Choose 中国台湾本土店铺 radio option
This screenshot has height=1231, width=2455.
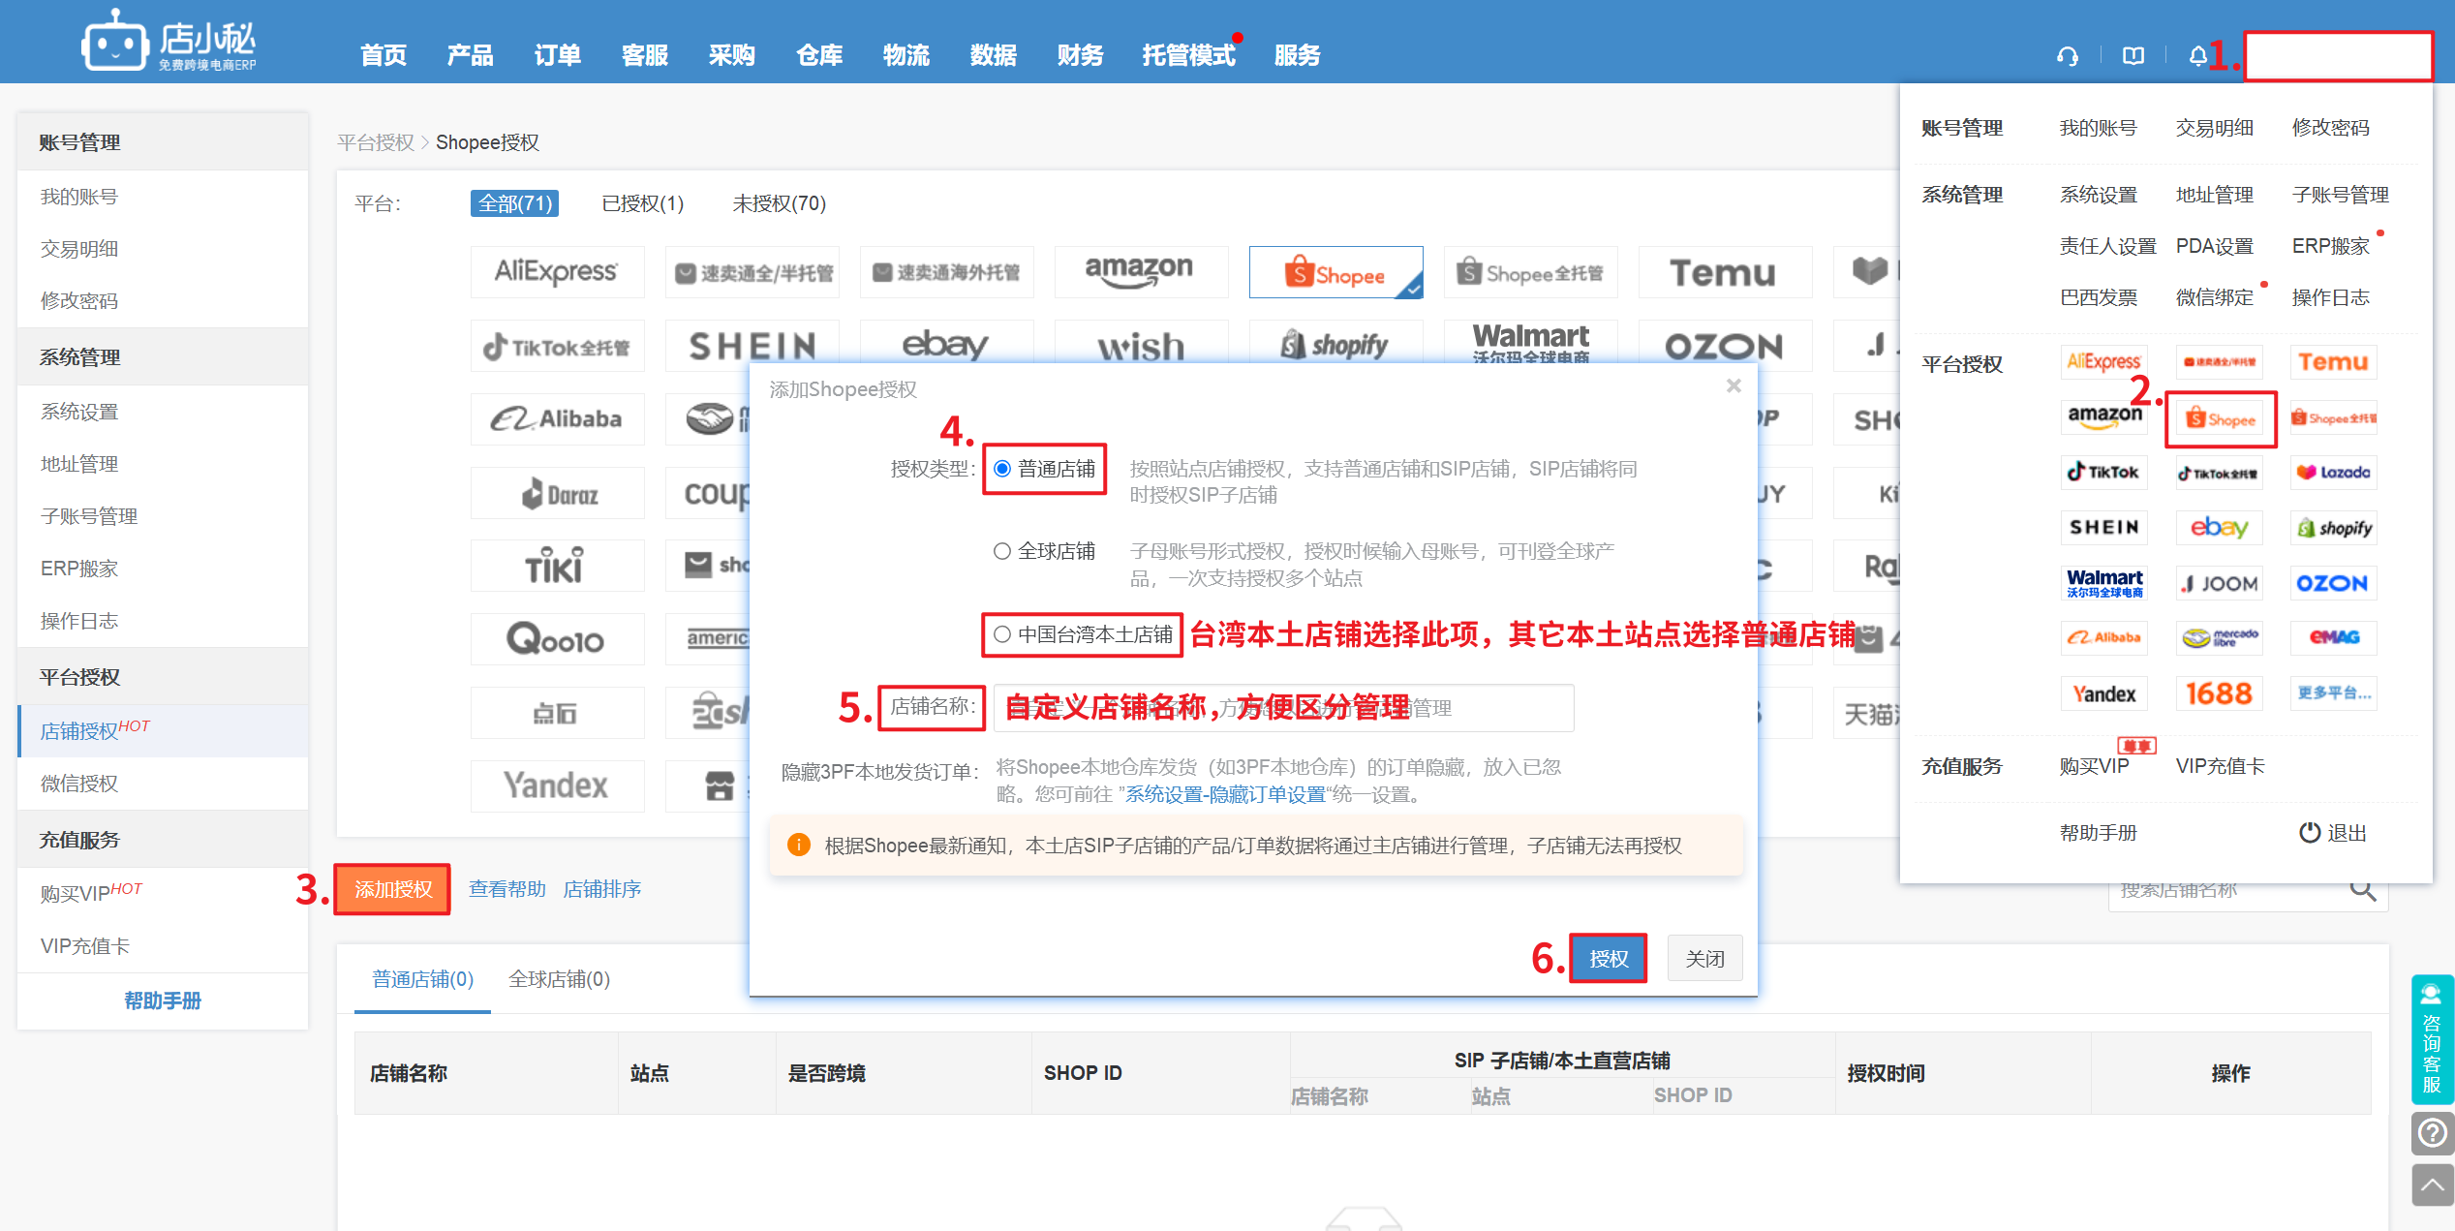coord(1002,634)
